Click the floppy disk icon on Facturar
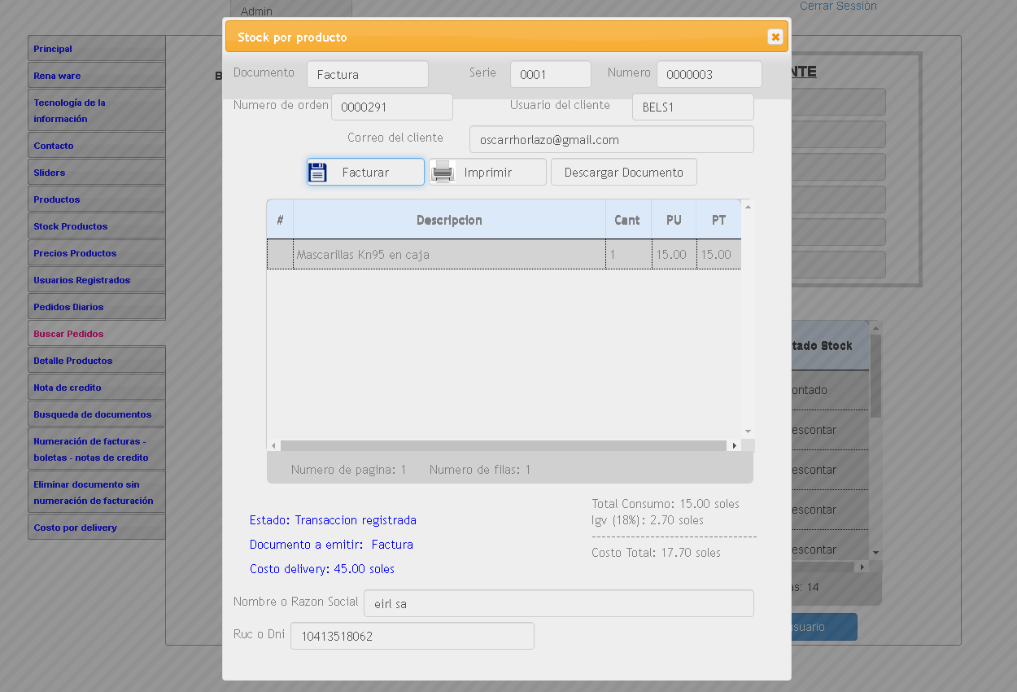Image resolution: width=1017 pixels, height=692 pixels. [318, 172]
